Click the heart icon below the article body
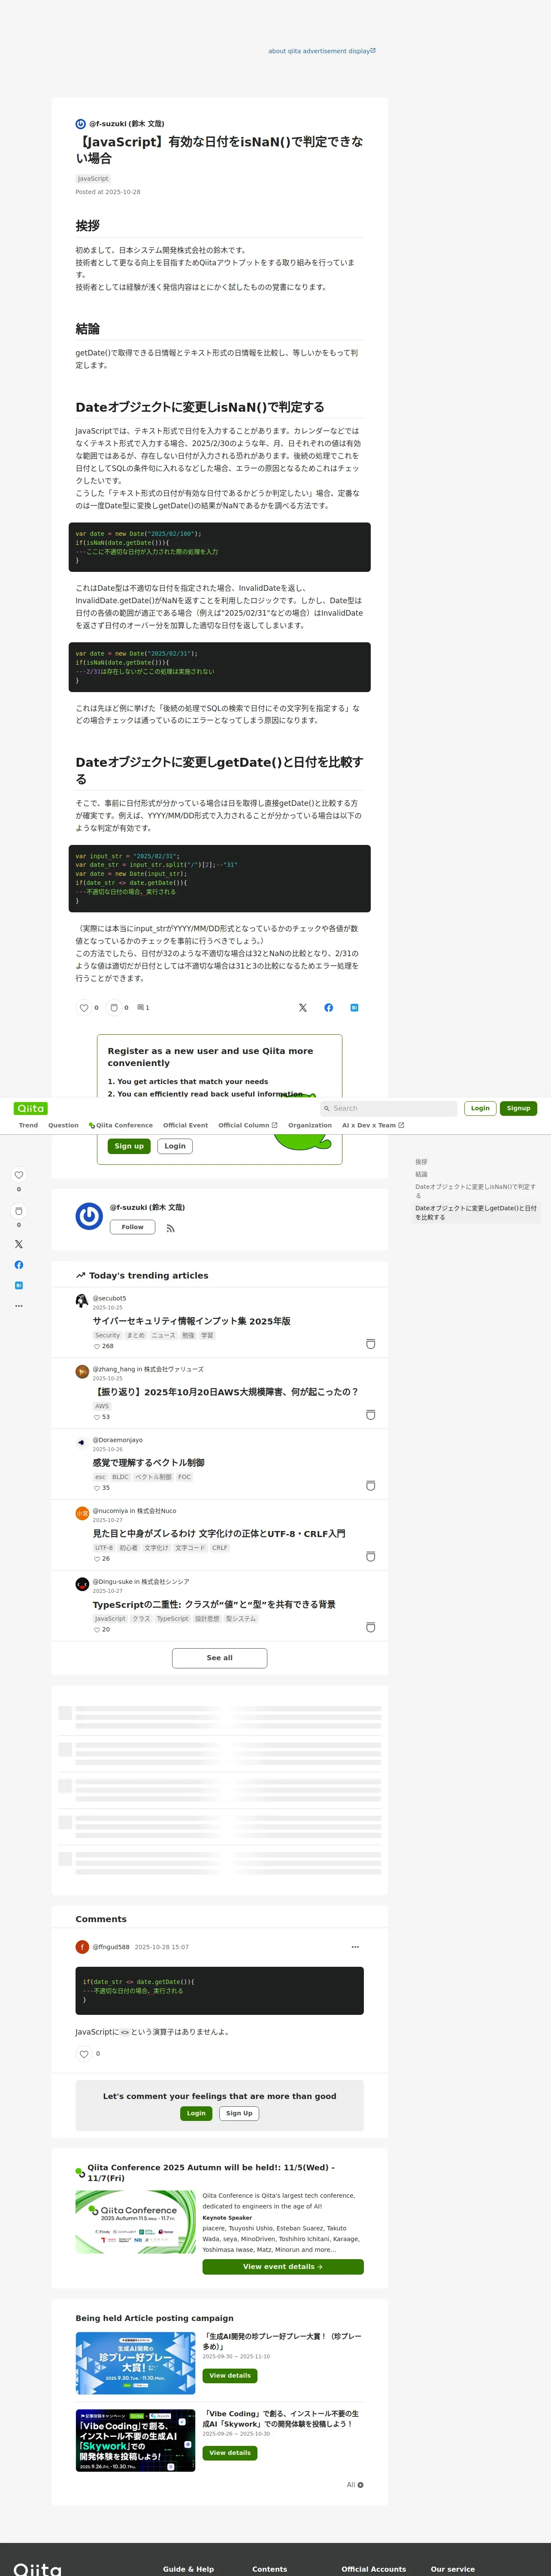 click(84, 1008)
